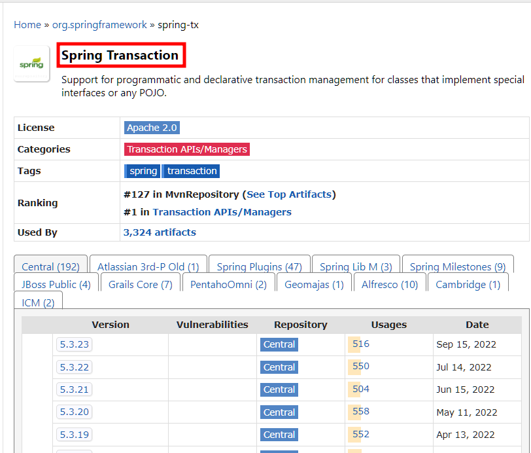Open 558 usages link
531x453 pixels.
[x=361, y=411]
